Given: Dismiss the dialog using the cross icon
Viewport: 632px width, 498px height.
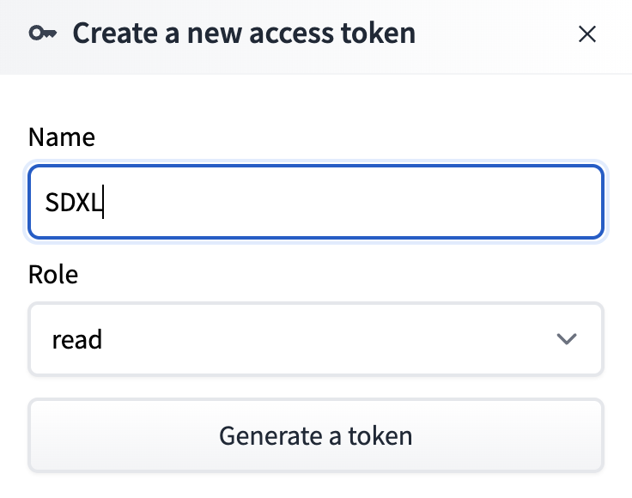Looking at the screenshot, I should tap(586, 33).
